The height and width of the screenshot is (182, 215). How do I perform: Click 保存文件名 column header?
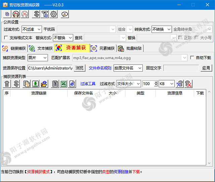(83, 93)
